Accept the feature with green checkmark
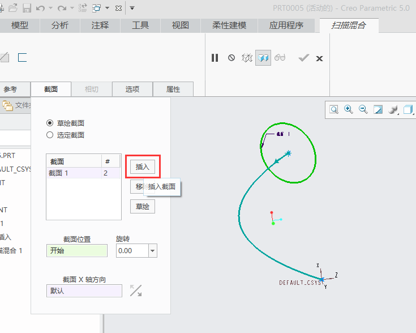The height and width of the screenshot is (333, 416). (303, 58)
